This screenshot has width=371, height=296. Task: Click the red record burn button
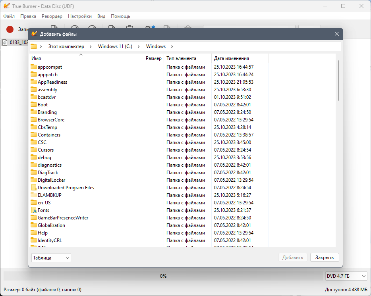tap(10, 29)
